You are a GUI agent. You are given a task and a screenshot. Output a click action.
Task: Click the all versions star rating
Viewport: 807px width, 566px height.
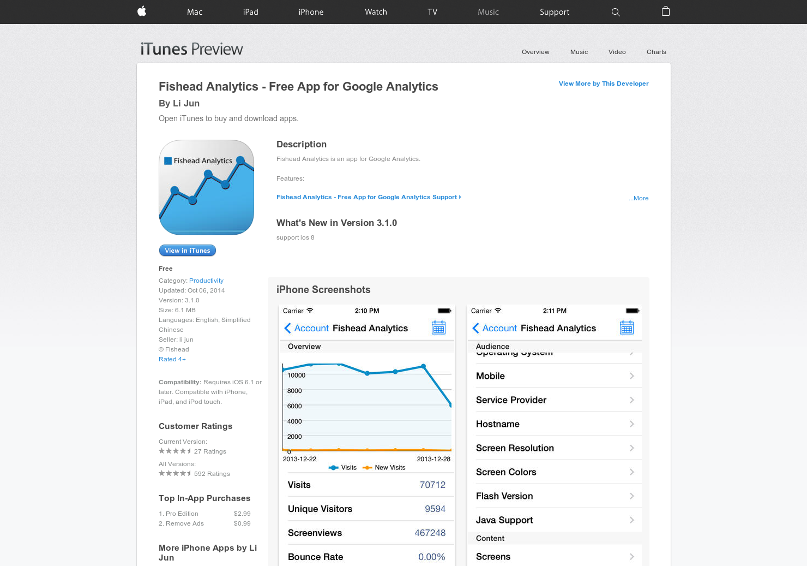click(176, 473)
